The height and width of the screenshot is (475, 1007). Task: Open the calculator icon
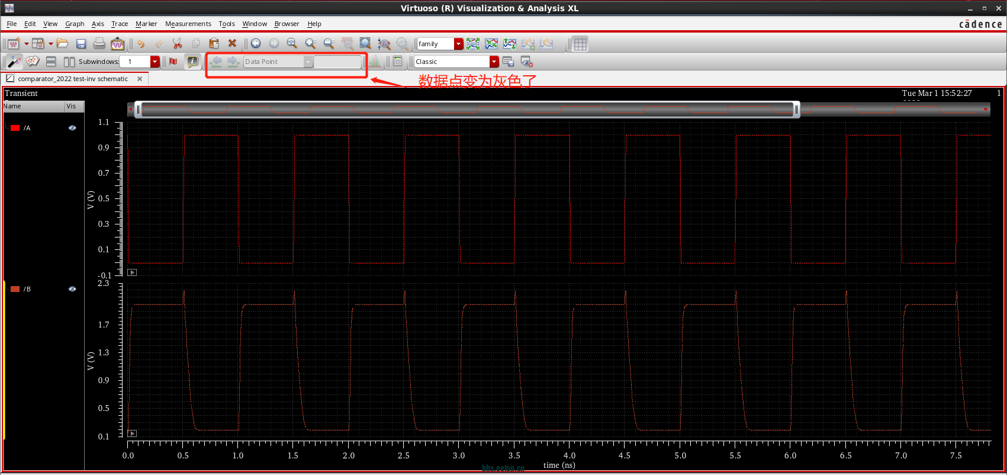[398, 62]
